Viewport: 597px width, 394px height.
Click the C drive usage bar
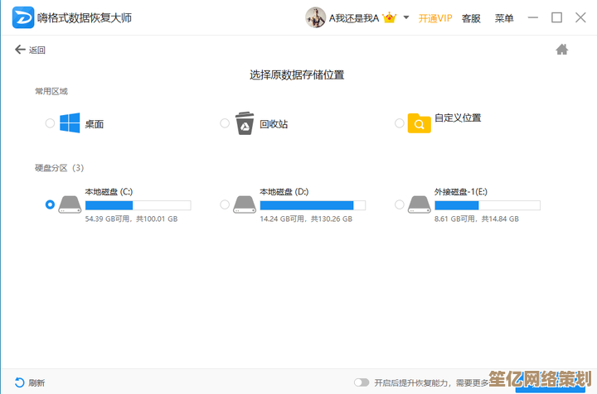[x=138, y=204]
